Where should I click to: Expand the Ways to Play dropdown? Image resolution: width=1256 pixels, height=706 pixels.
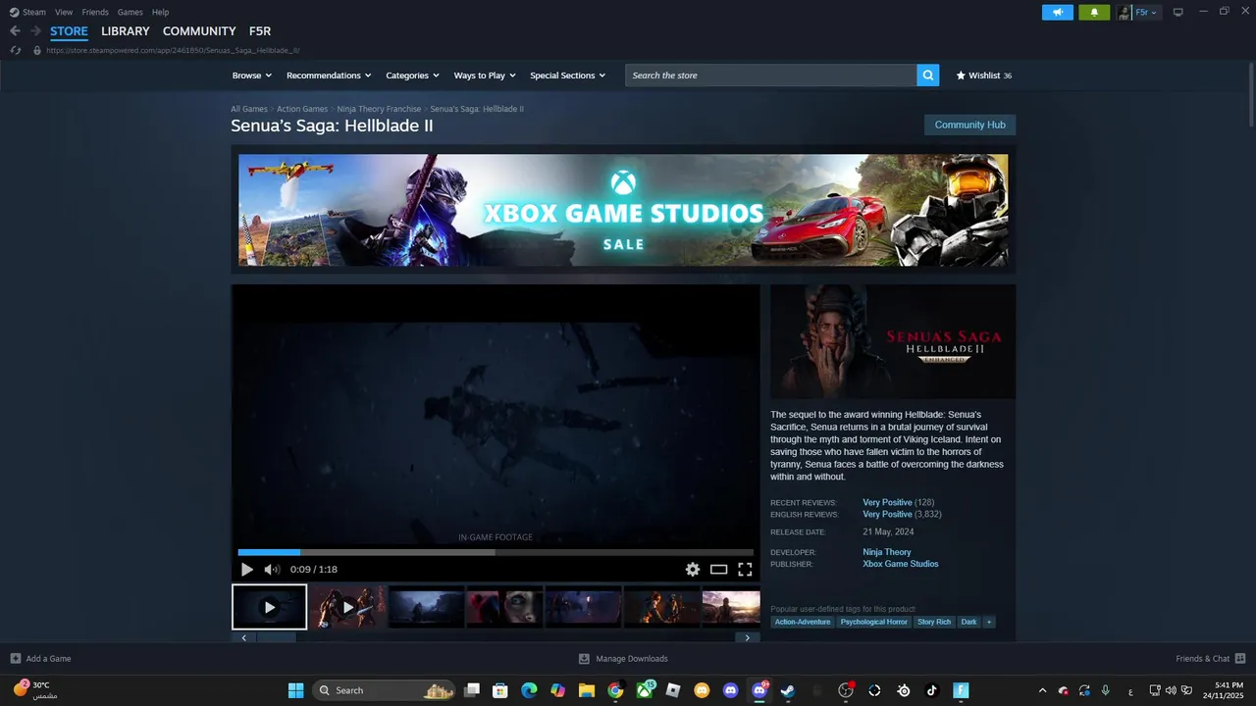(x=485, y=76)
